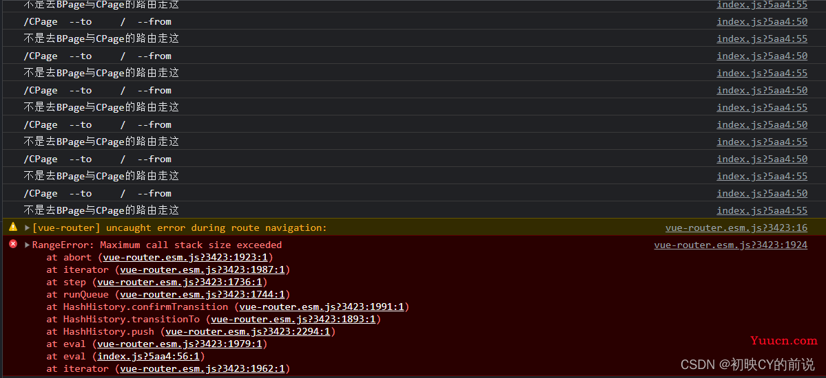This screenshot has width=826, height=378.
Task: Open HashHistory.transitionTo frame link
Action: [x=293, y=319]
